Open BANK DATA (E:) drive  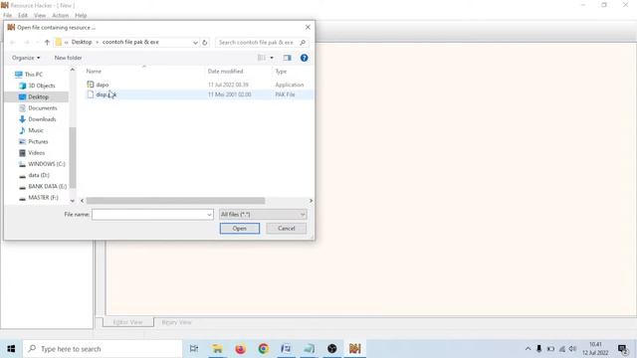pyautogui.click(x=47, y=186)
